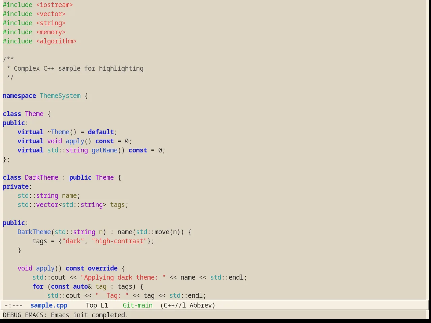Click the string " Tag: "
The width and height of the screenshot is (431, 323).
point(112,295)
